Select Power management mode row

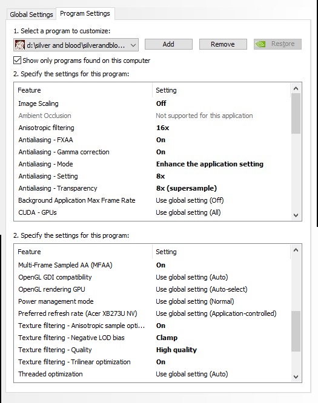(x=153, y=301)
